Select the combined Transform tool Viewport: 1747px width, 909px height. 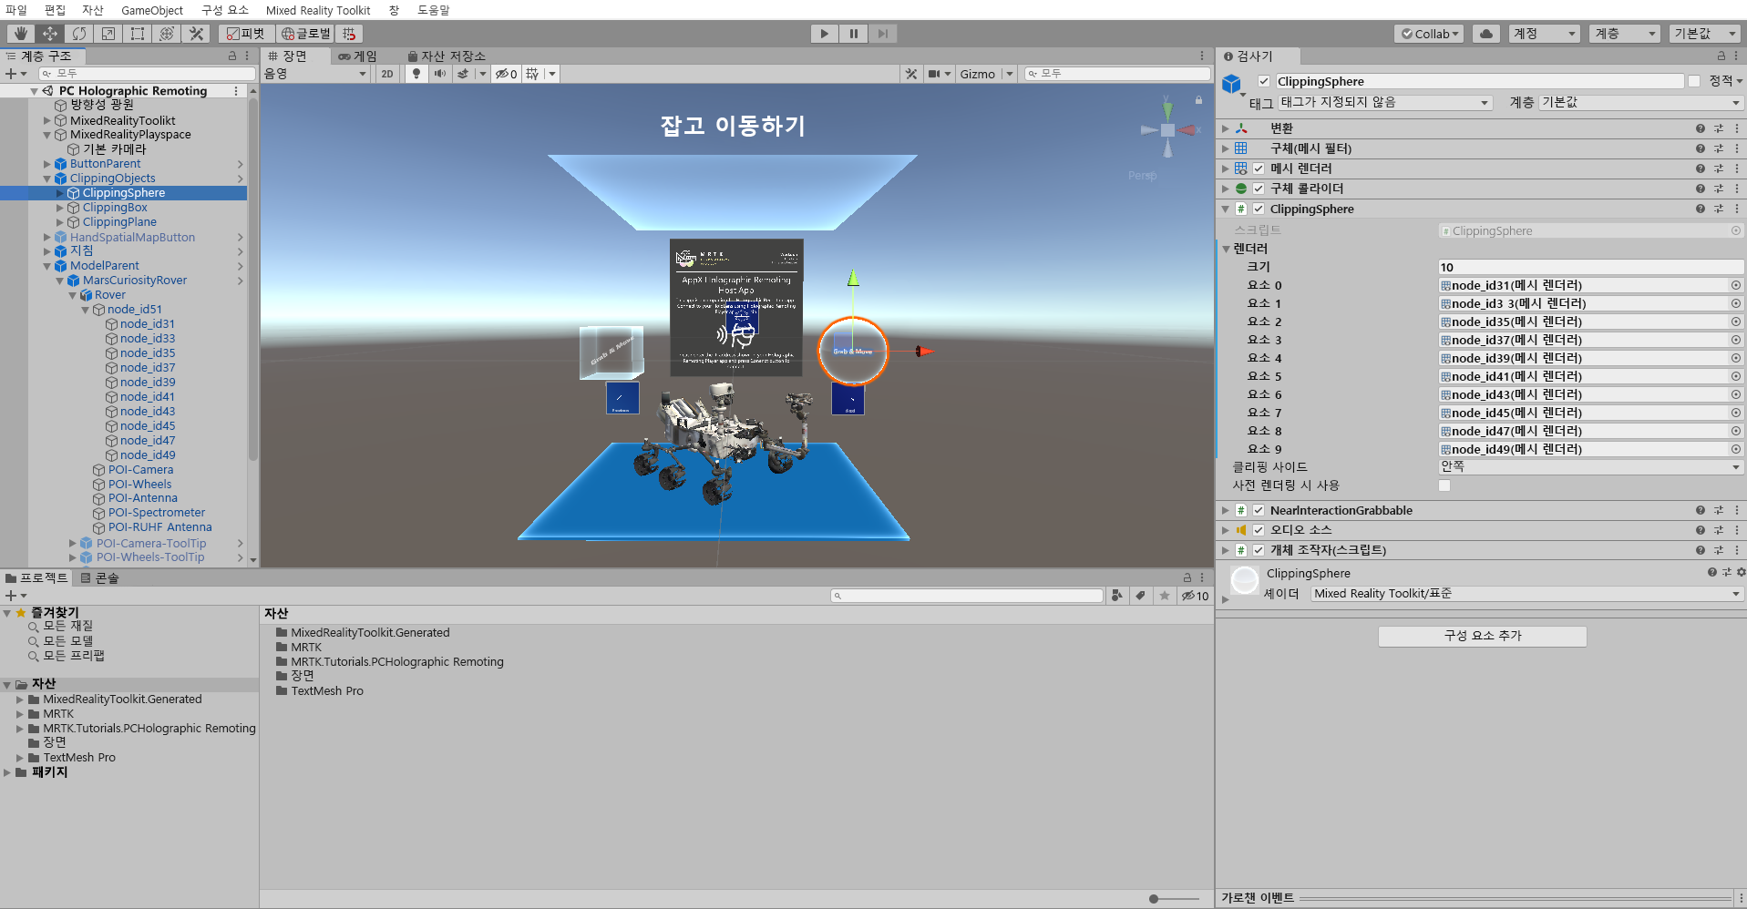[166, 34]
